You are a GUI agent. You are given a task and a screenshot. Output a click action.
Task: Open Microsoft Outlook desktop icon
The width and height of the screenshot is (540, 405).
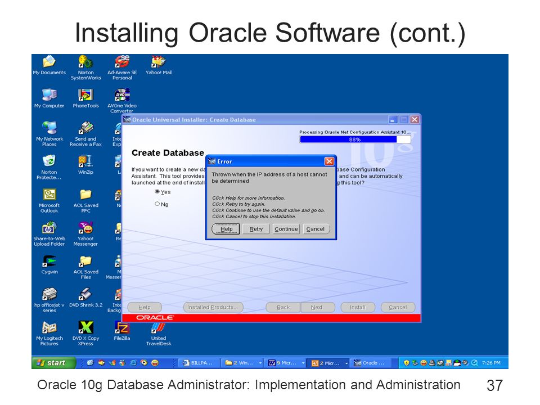coord(49,201)
